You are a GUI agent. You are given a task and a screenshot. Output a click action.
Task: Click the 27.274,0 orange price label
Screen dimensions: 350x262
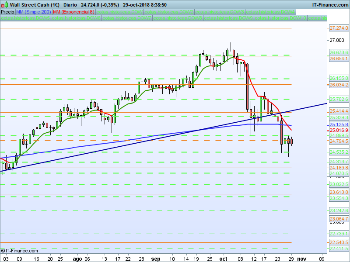(x=339, y=28)
